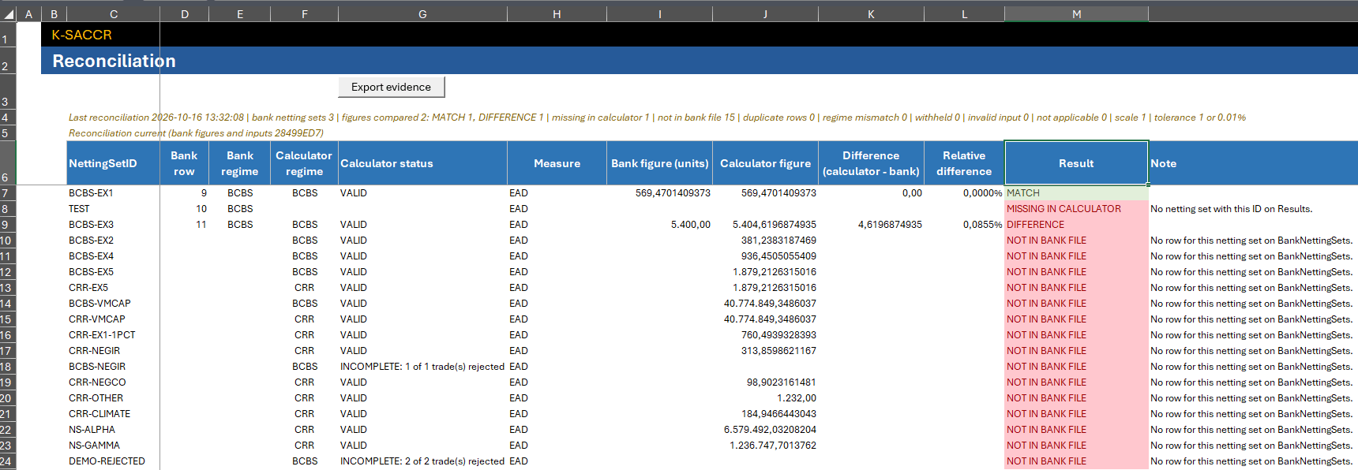Select the bank figure 5.400,00 cell
The height and width of the screenshot is (470, 1358).
[659, 225]
